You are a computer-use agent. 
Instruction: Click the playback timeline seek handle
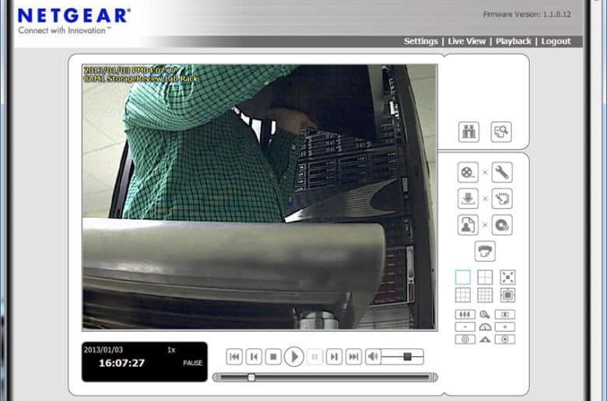pyautogui.click(x=251, y=377)
